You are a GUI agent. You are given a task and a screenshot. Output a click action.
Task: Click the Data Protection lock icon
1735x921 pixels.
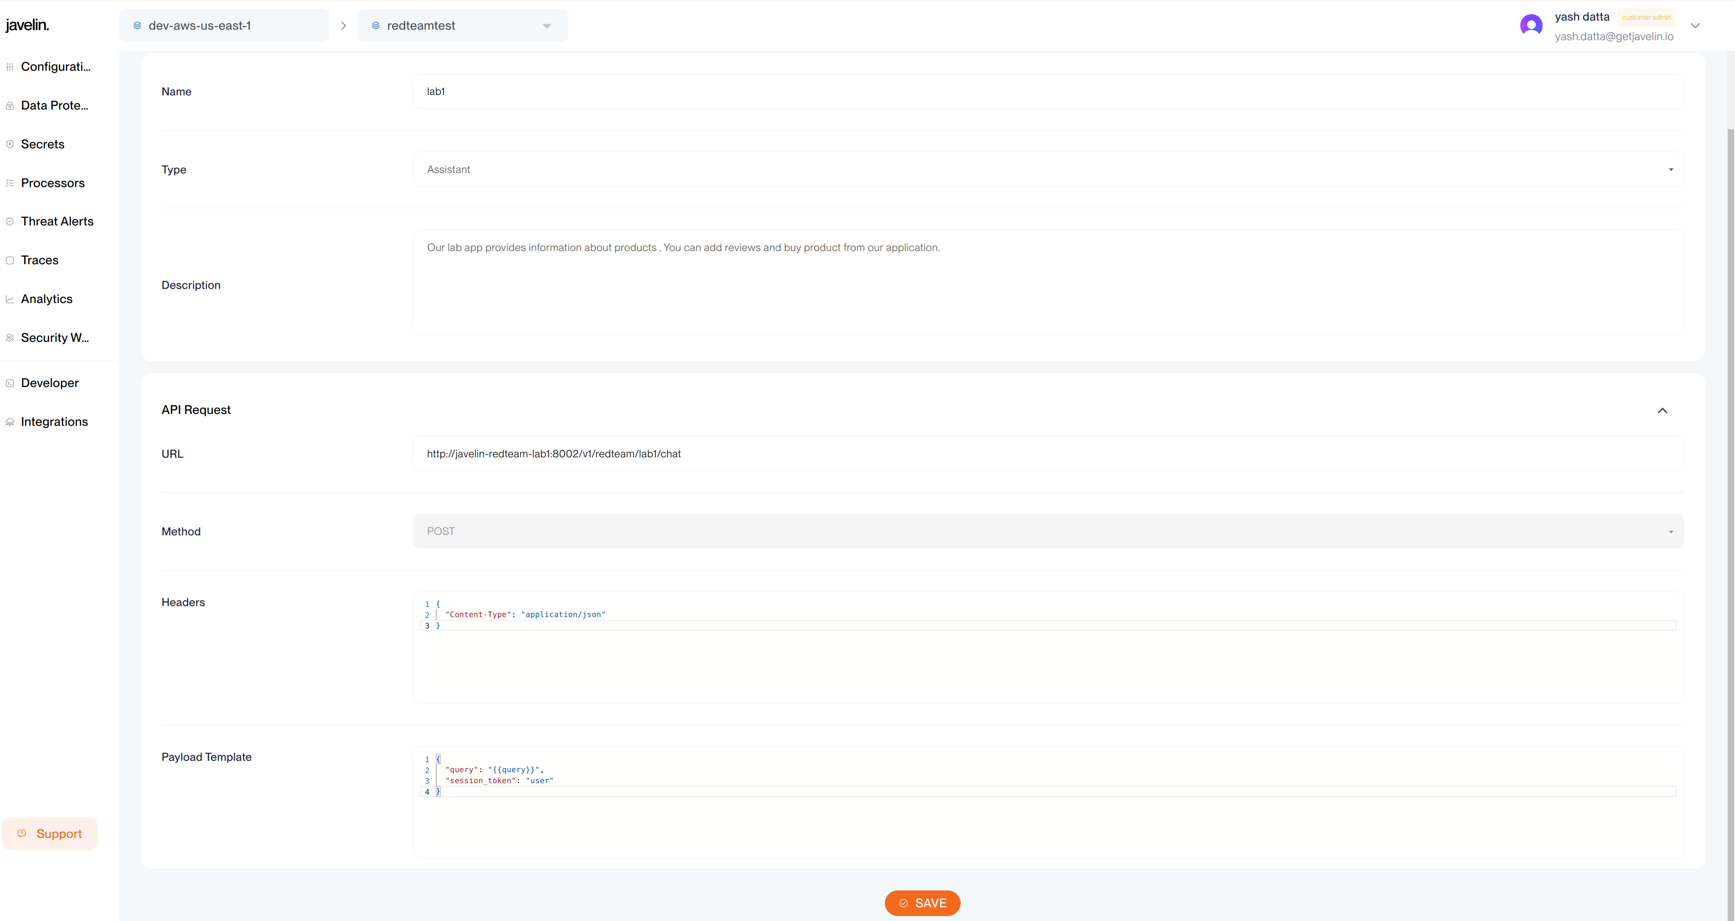coord(10,105)
